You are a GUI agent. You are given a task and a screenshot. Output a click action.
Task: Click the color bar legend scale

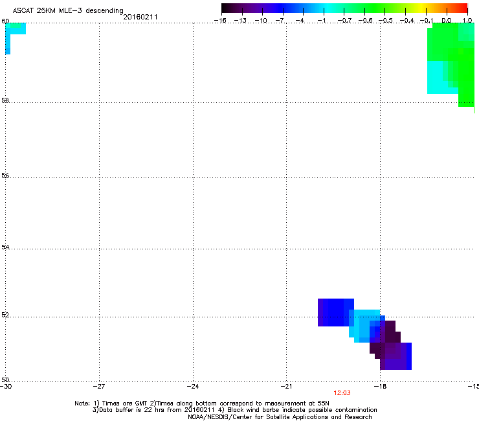344,8
